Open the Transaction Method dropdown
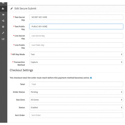Viewport: 125px width, 125px height. pyautogui.click(x=76, y=62)
